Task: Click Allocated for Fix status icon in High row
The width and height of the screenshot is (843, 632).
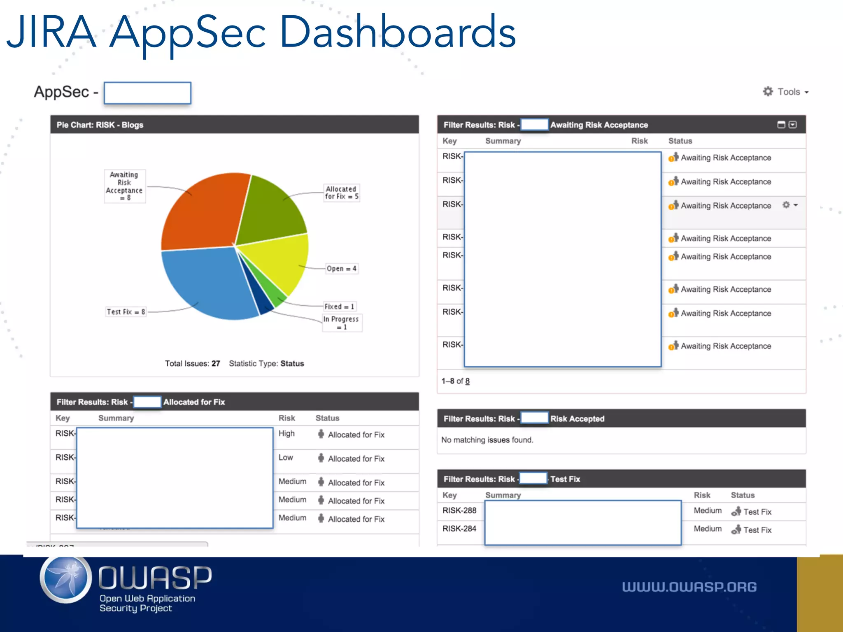Action: click(x=321, y=434)
